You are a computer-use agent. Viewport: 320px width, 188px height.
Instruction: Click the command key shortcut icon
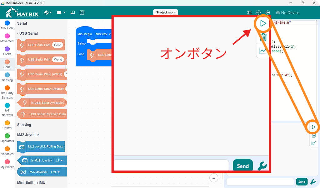(x=249, y=12)
